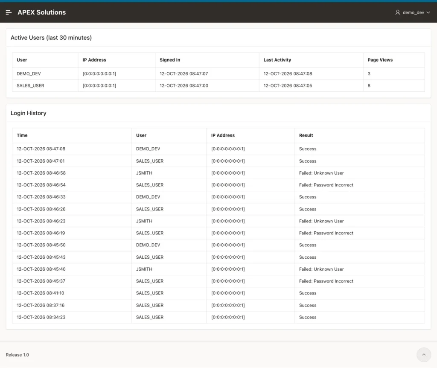This screenshot has height=368, width=437.
Task: Click the Login History Time column header
Action: click(22, 135)
